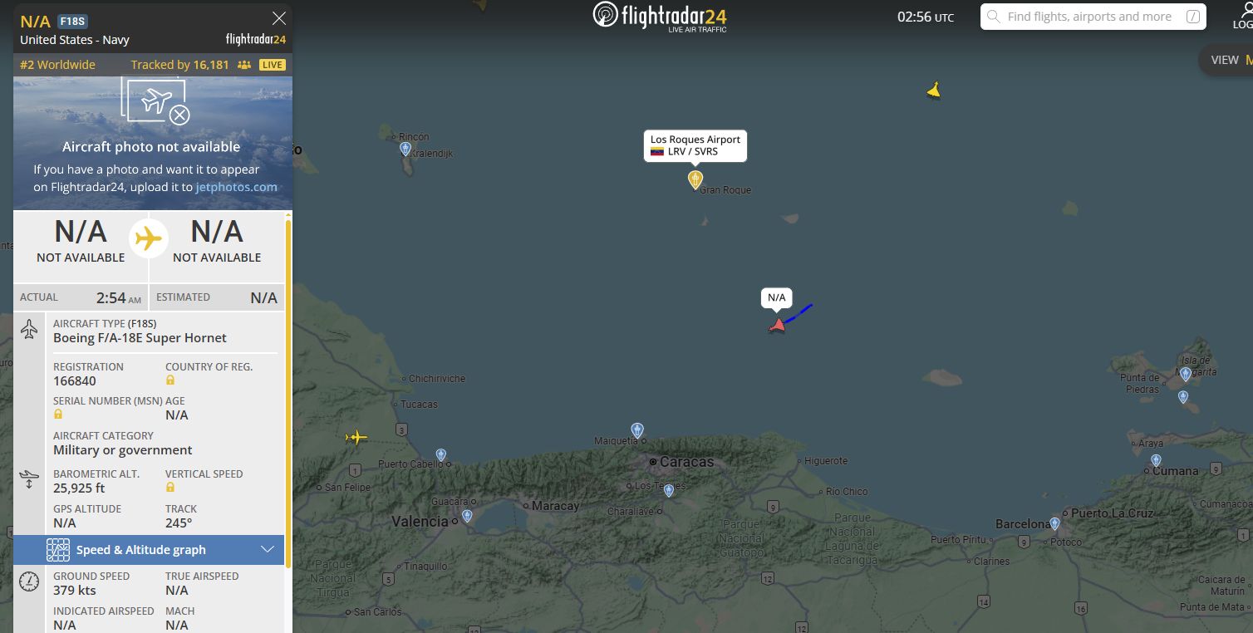Click the Higuerote town label
This screenshot has width=1253, height=633.
(x=826, y=461)
